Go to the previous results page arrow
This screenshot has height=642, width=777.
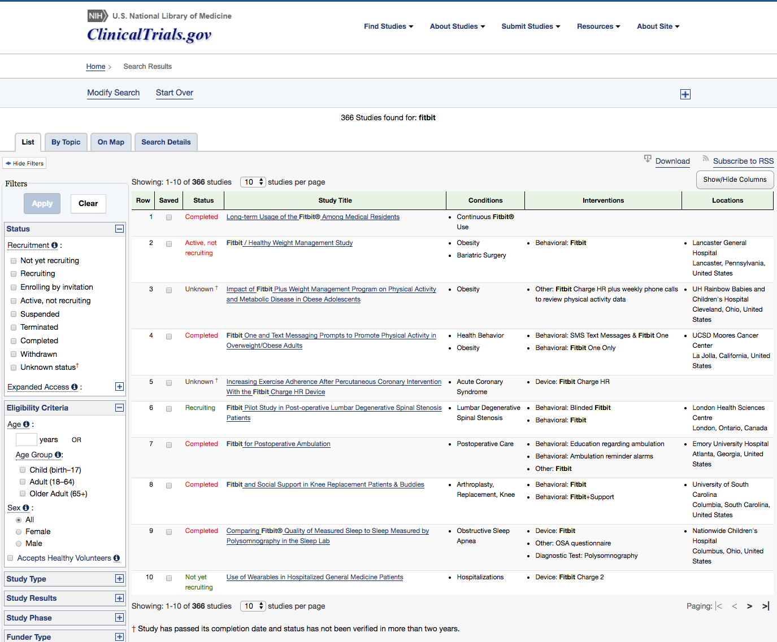click(x=735, y=606)
